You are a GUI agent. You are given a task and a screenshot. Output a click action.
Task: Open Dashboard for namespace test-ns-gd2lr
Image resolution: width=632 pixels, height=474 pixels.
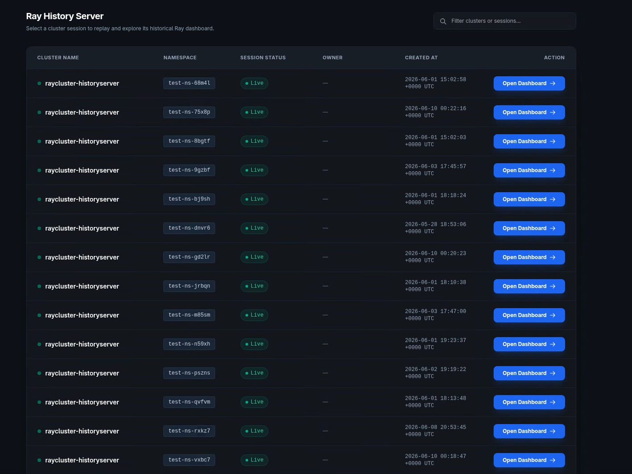(529, 257)
